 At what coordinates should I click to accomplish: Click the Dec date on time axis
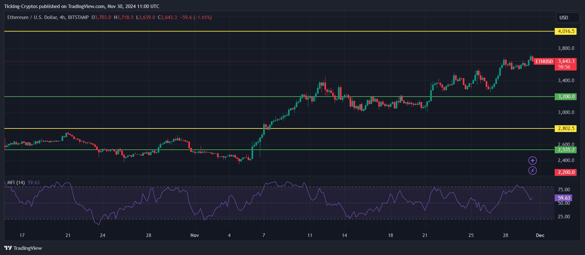coord(540,235)
